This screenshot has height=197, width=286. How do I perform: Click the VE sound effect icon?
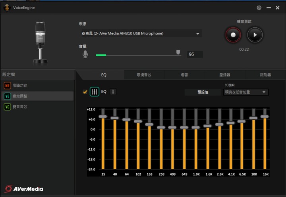click(7, 96)
